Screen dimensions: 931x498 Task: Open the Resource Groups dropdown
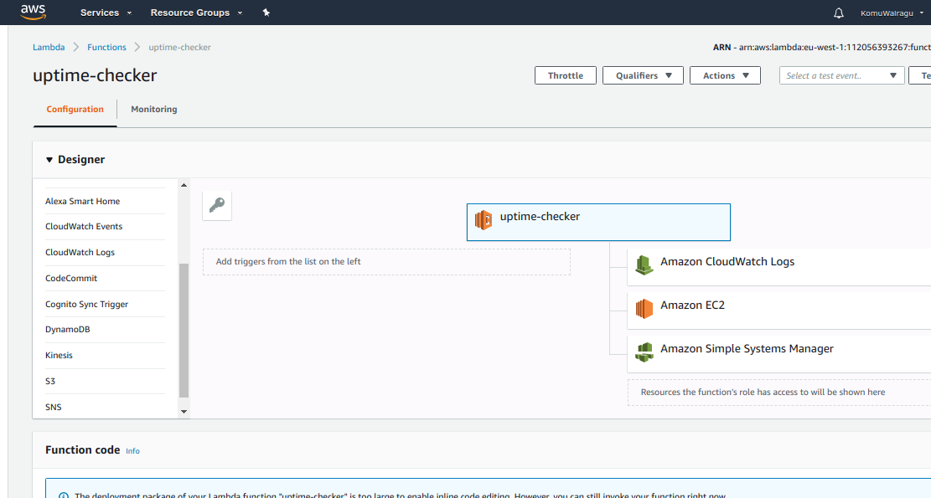click(x=196, y=13)
